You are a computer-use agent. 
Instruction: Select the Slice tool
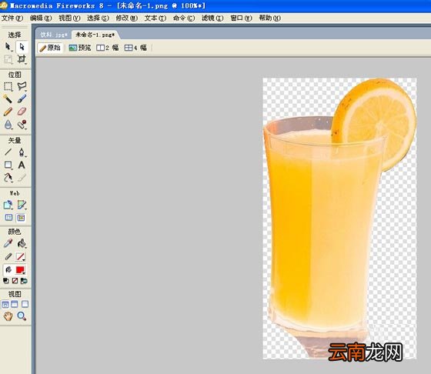[x=22, y=205]
